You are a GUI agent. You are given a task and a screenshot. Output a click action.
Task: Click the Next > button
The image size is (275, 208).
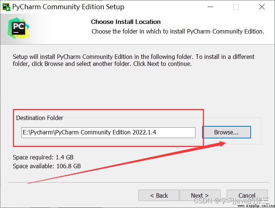(200, 195)
